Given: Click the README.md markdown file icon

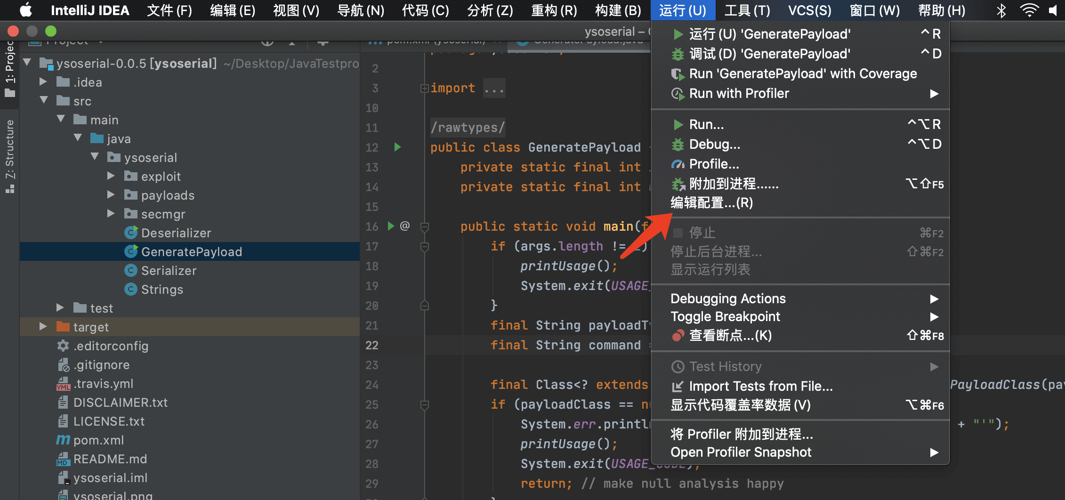Looking at the screenshot, I should [x=63, y=459].
